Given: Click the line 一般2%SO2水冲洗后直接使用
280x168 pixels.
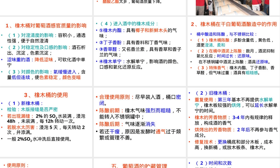Looking at the screenshot, I should click(39, 139).
